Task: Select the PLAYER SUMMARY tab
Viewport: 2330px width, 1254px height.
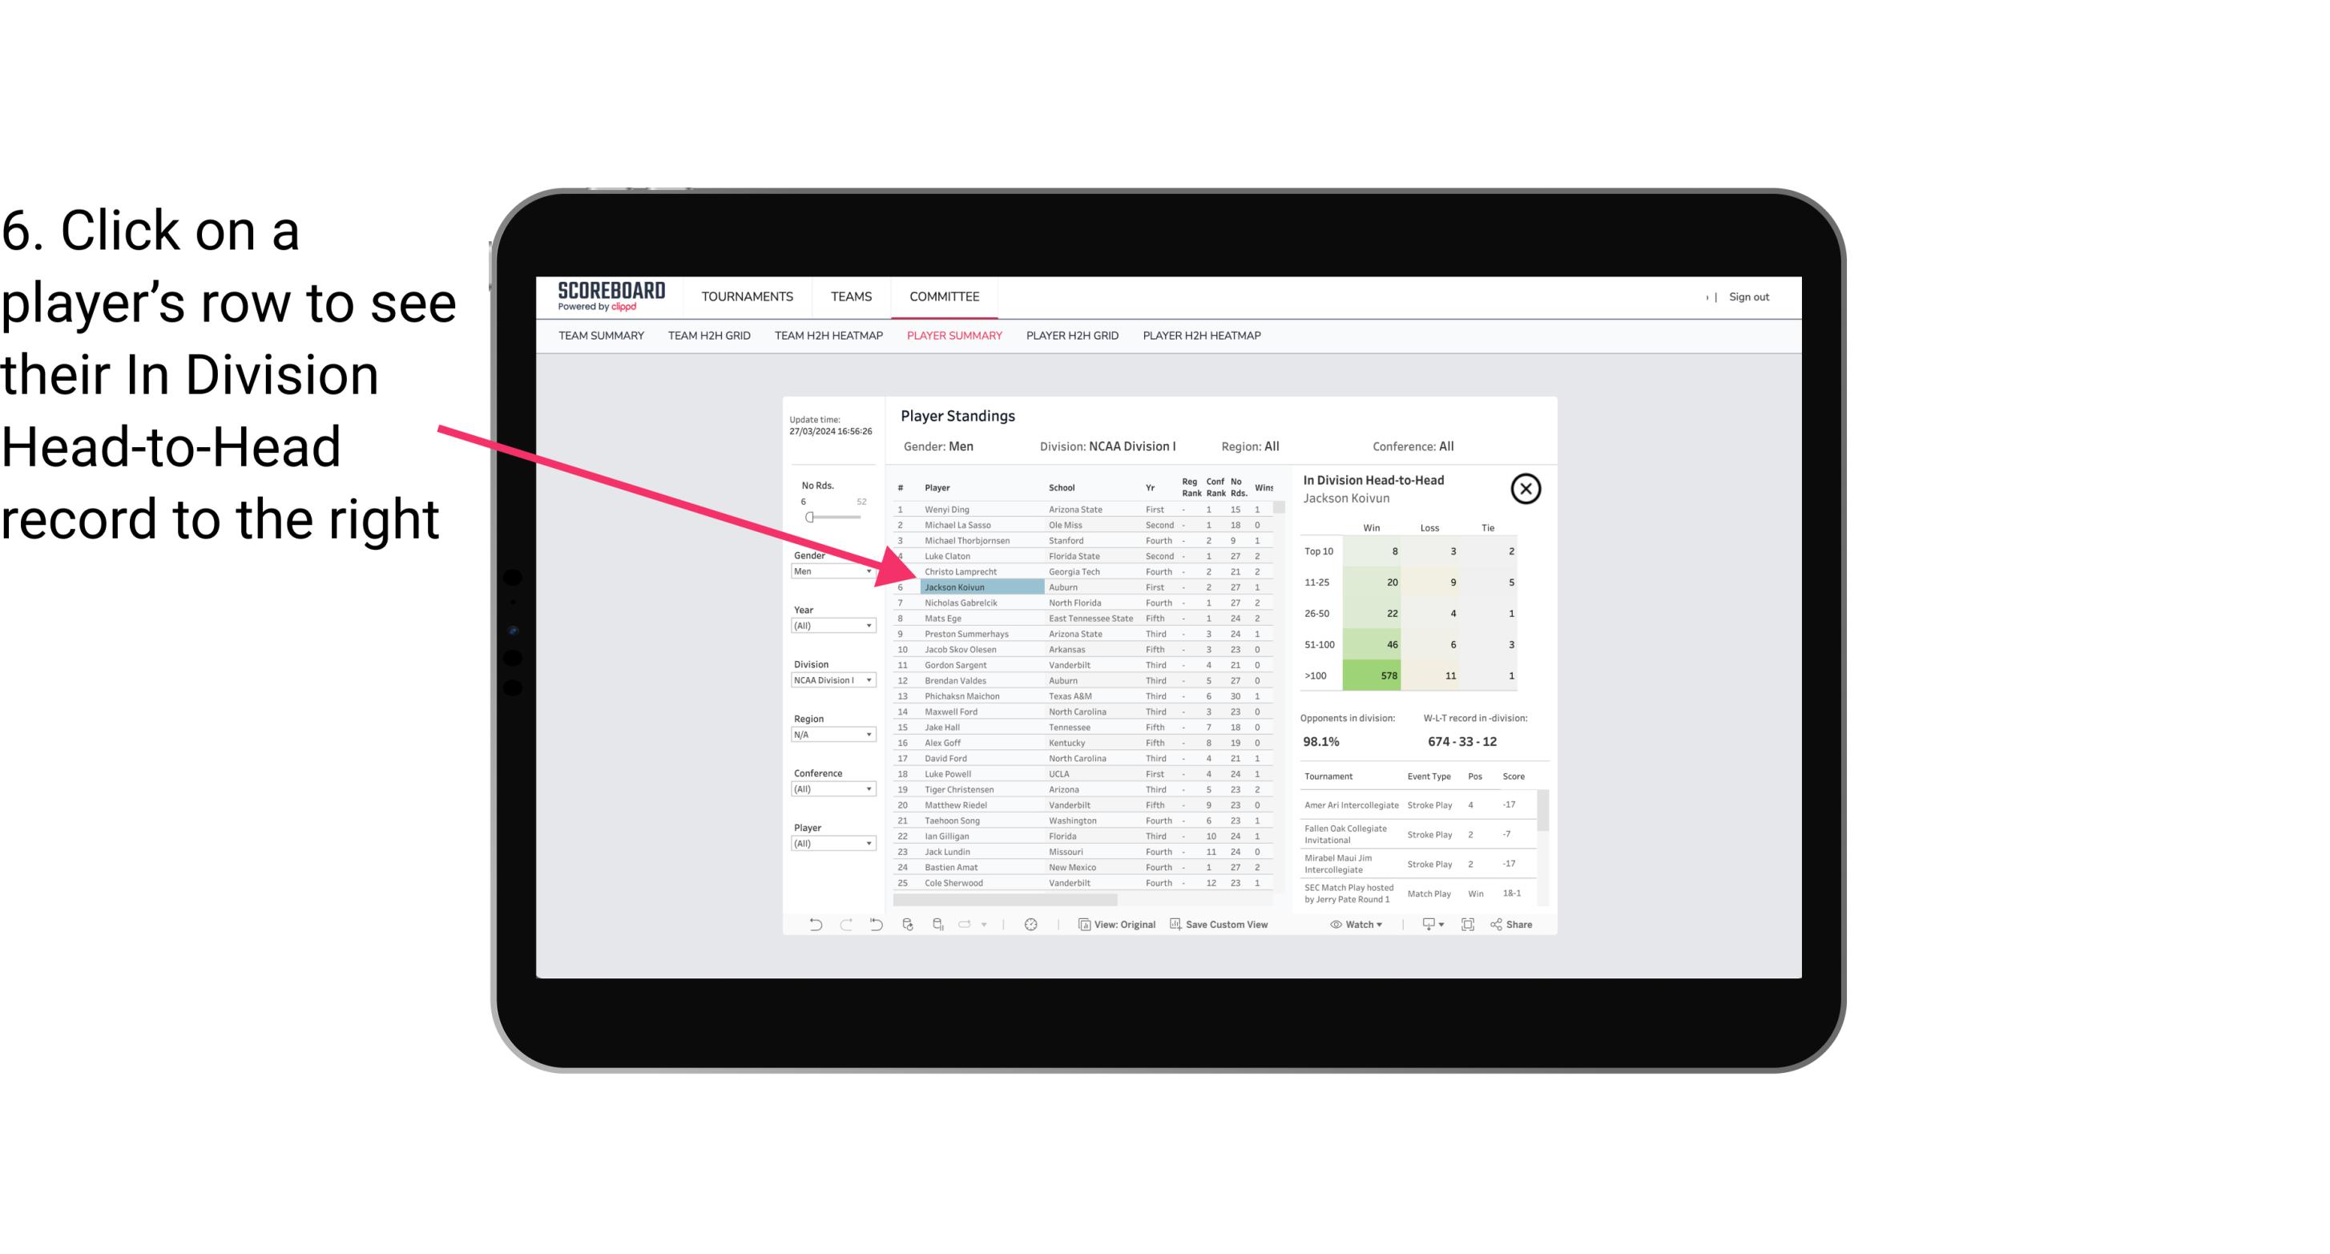Action: pyautogui.click(x=951, y=337)
